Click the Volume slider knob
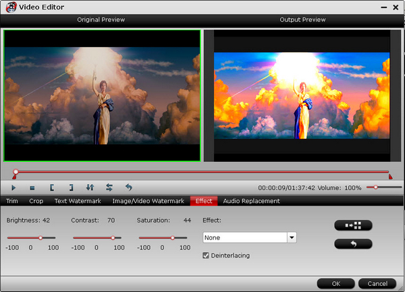 [376, 187]
